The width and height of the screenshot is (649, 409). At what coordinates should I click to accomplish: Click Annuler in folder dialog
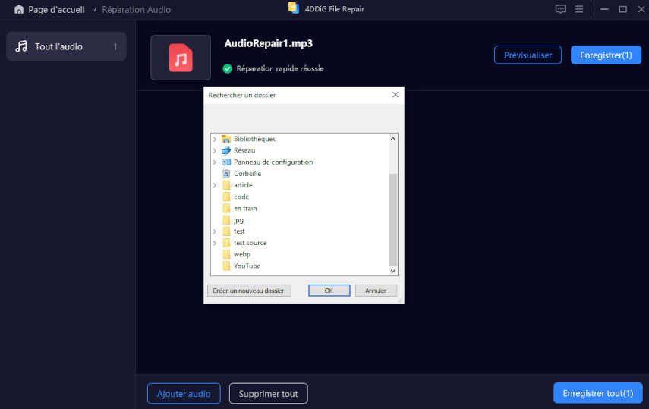tap(376, 291)
